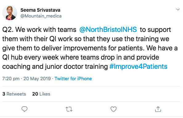
Task: Click the 7:20 pm timestamp
Action: pyautogui.click(x=11, y=79)
